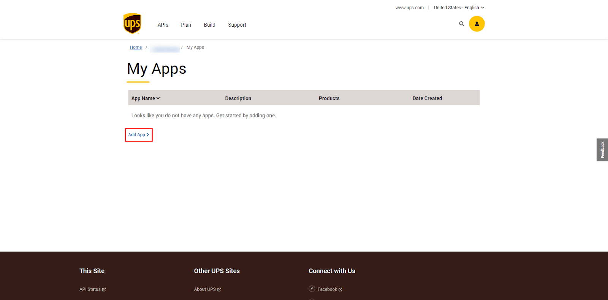Click the Description column header
Screen dimensions: 608x300
[238, 98]
